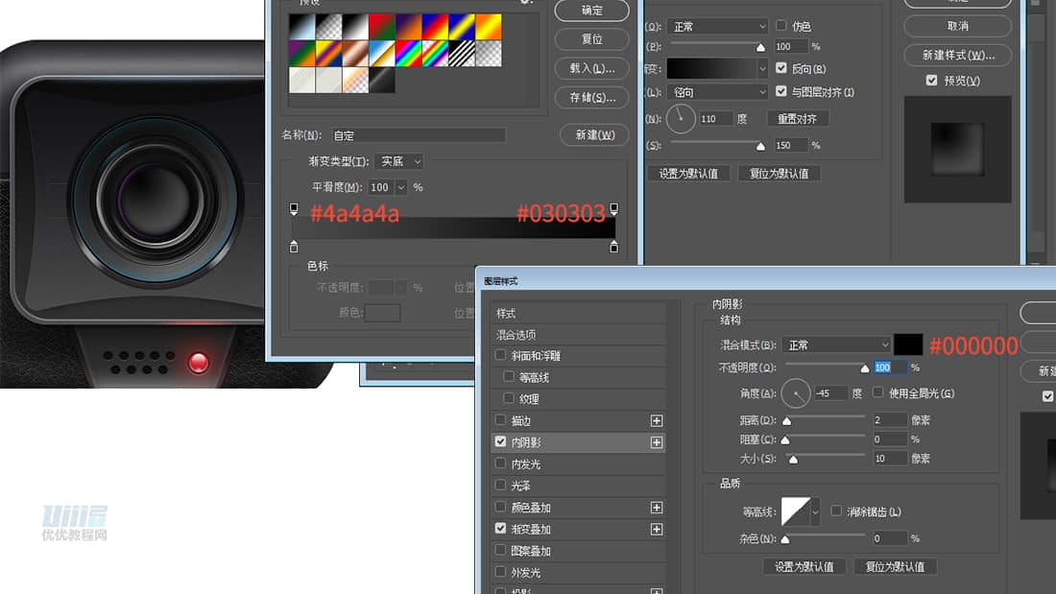Click the inner shadow -45 angle field
The width and height of the screenshot is (1056, 594).
pos(830,393)
